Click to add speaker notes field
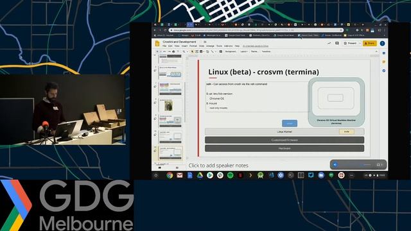 coord(218,166)
